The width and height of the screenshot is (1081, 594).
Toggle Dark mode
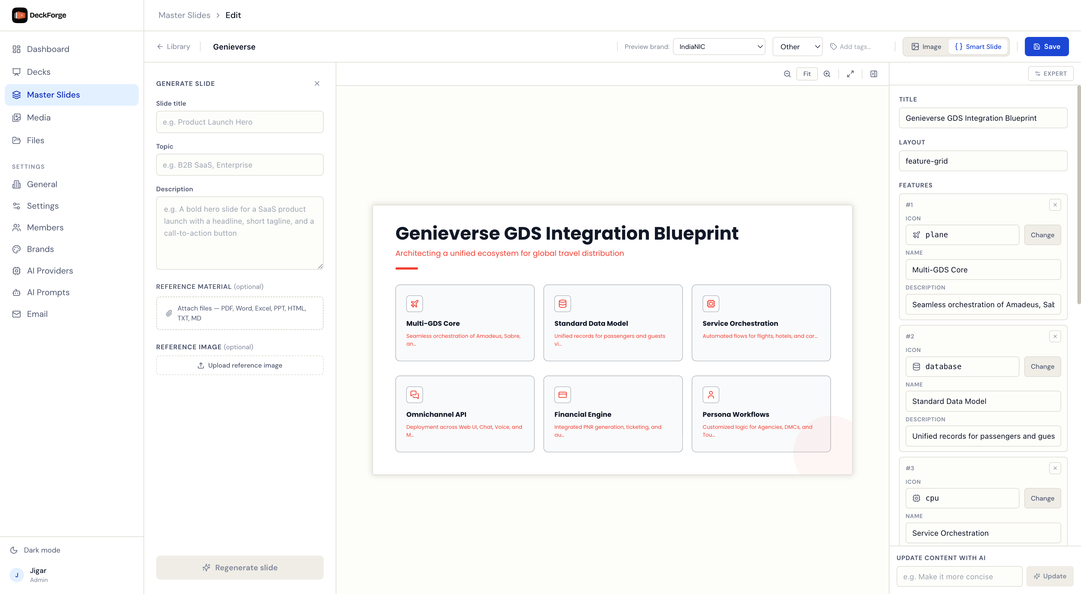pyautogui.click(x=36, y=550)
